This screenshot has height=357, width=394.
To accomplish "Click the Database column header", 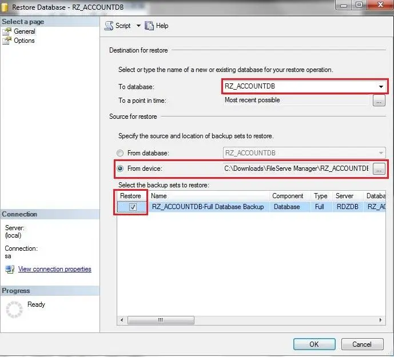I will [375, 196].
